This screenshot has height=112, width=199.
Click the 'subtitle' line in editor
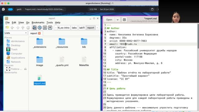pos(128,76)
